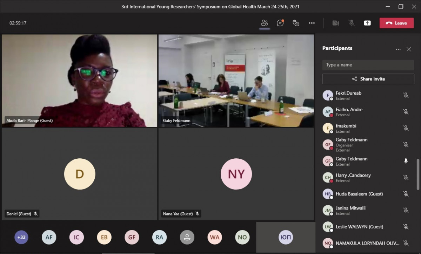Open the conversation chat icon
421x254 pixels.
click(x=280, y=23)
